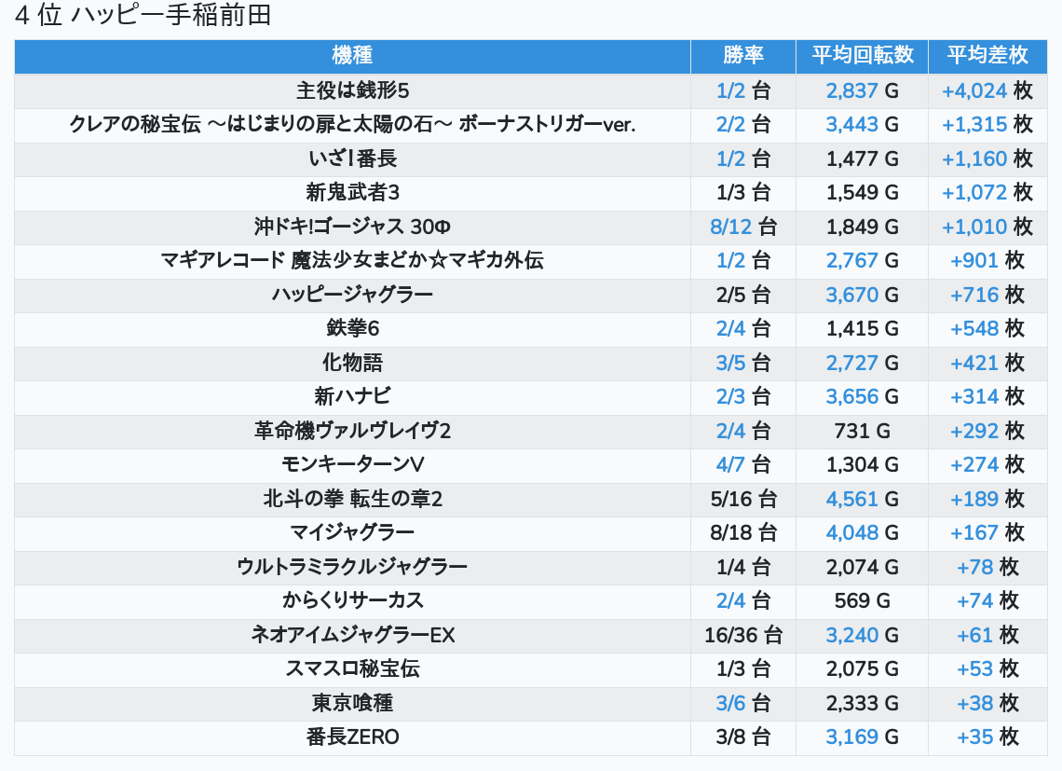The height and width of the screenshot is (771, 1062).
Task: Click the 4 位 ハッピー手稲前田 heading
Action: point(143,16)
